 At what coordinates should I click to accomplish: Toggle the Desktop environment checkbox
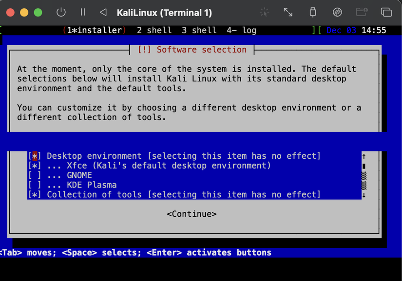[x=35, y=156]
